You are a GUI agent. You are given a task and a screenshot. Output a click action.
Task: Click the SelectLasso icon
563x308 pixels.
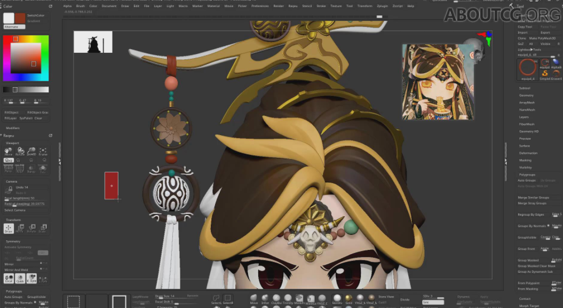216,299
